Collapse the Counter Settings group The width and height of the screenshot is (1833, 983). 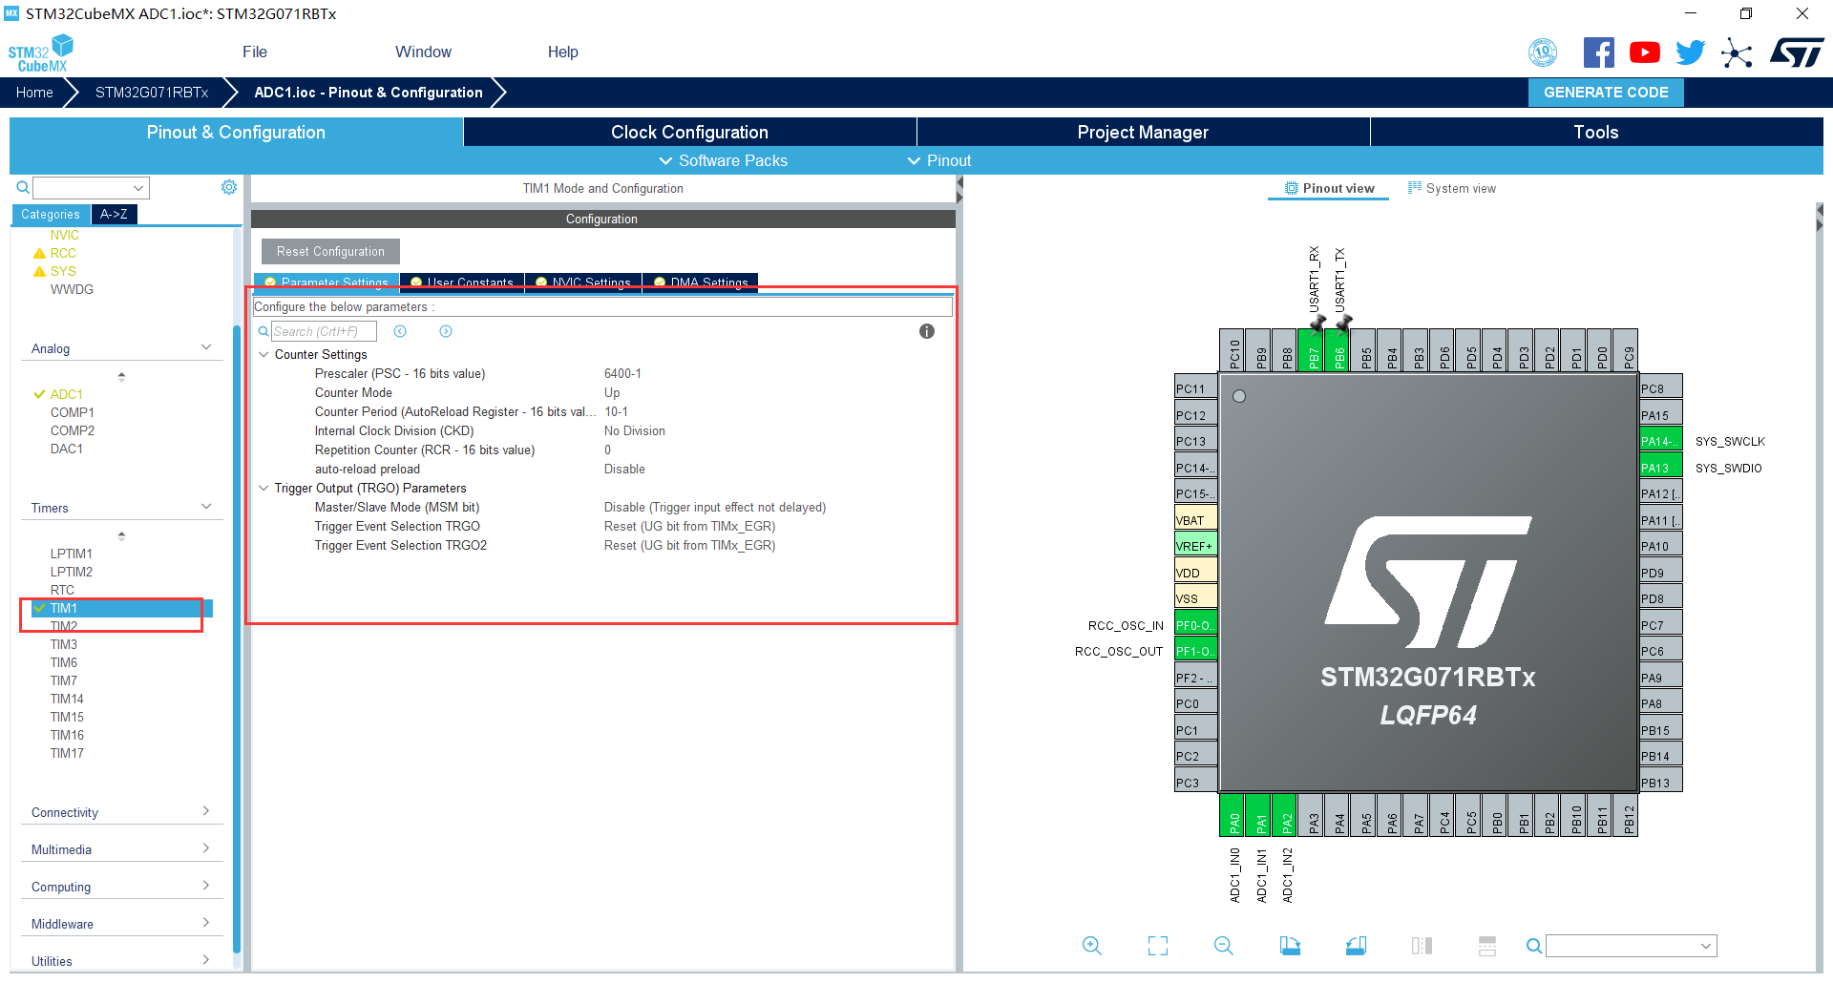coord(264,354)
